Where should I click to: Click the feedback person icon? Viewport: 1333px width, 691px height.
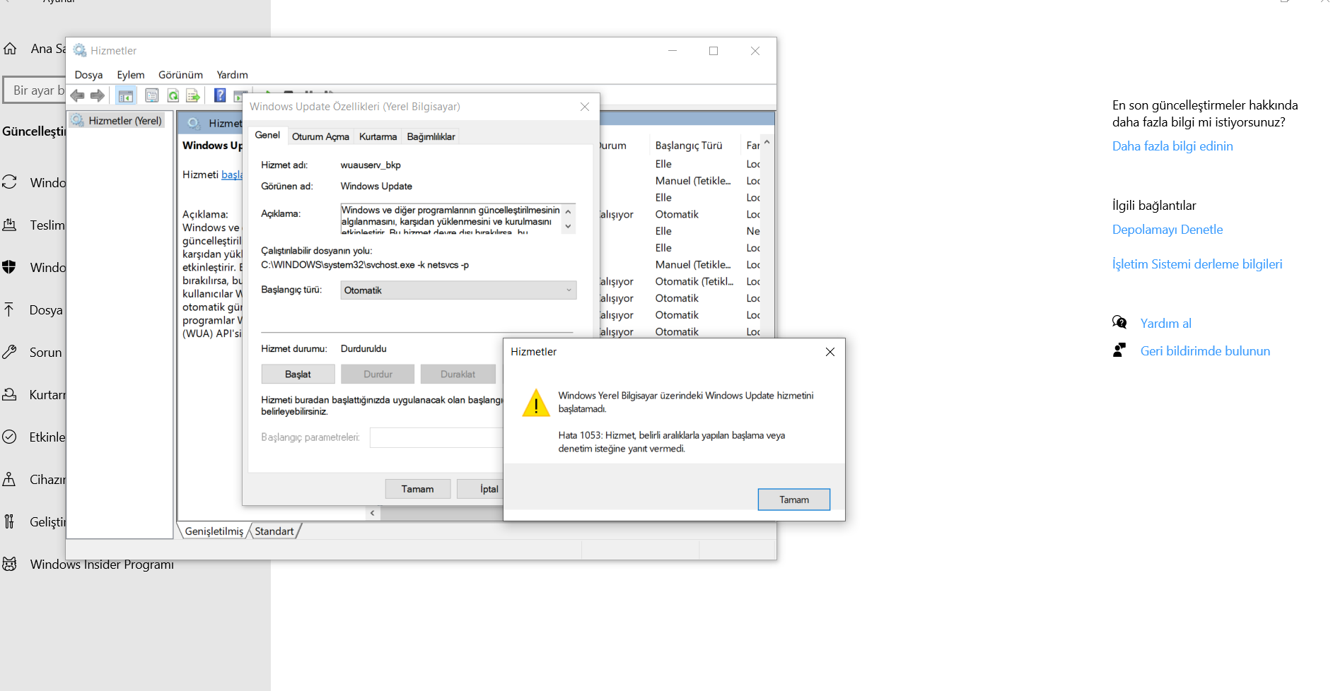click(x=1119, y=350)
